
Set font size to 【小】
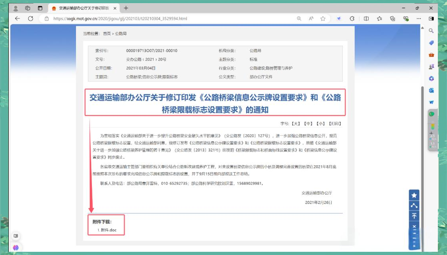(x=321, y=123)
